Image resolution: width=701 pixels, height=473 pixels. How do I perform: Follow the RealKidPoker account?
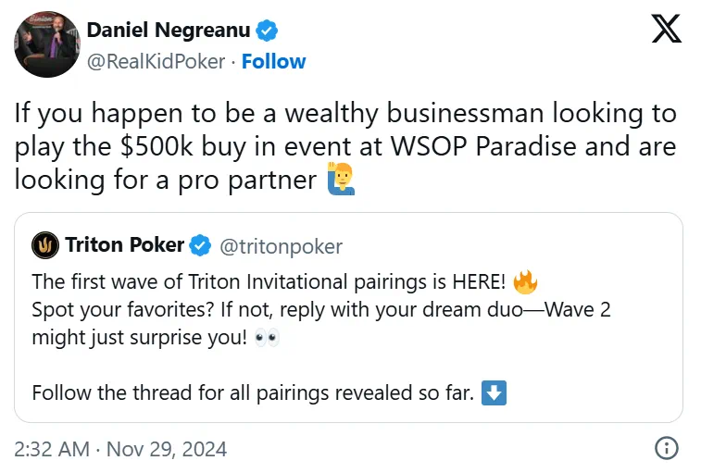tap(274, 62)
